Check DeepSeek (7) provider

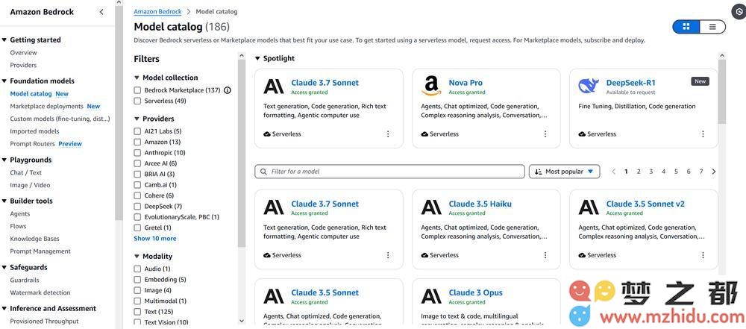pyautogui.click(x=137, y=206)
